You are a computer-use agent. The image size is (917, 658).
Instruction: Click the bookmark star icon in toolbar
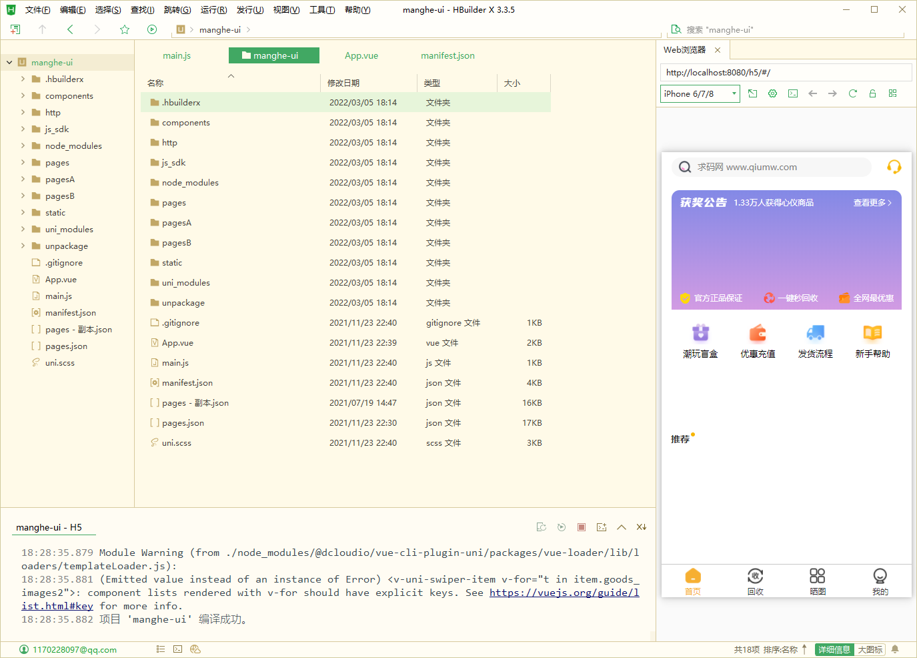point(125,29)
